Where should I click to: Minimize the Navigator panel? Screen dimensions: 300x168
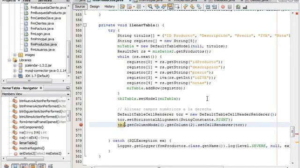68,88
